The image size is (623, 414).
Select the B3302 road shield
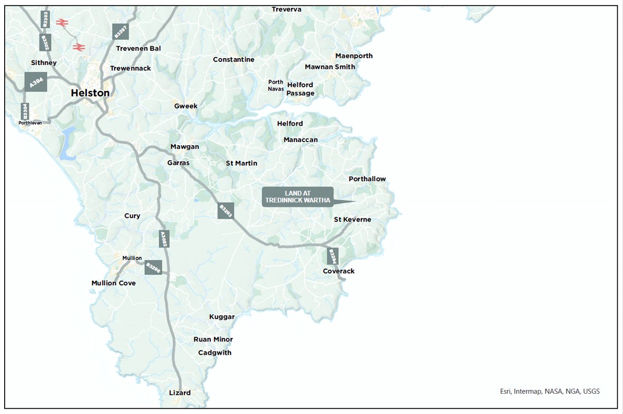(45, 43)
